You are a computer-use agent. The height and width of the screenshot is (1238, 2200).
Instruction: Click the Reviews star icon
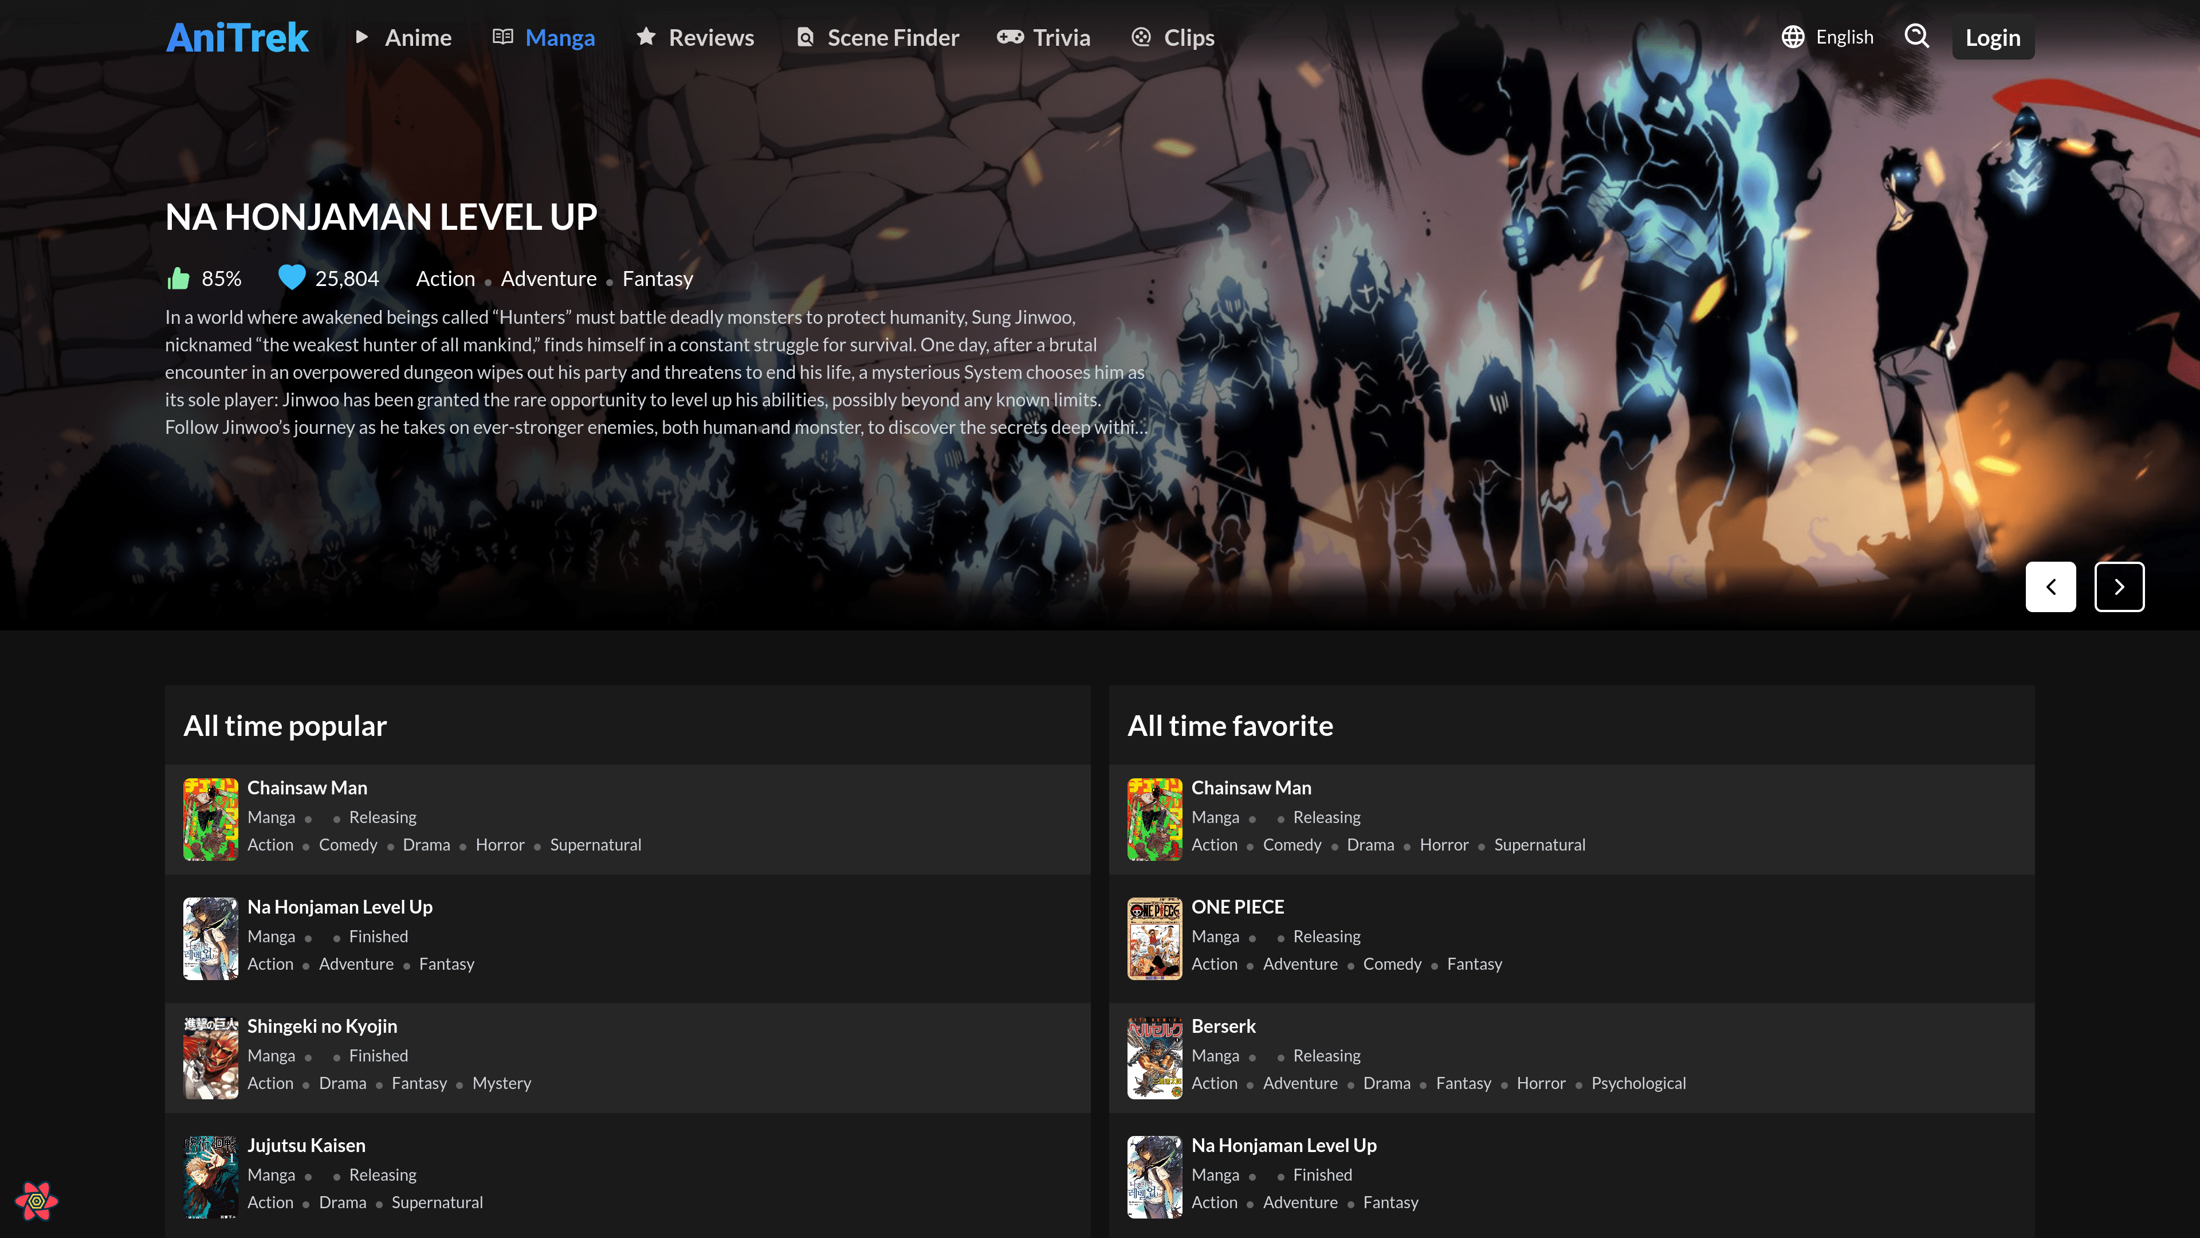[x=646, y=37]
